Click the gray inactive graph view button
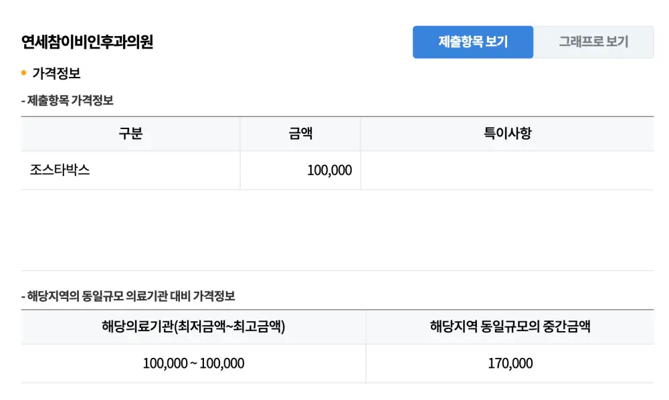The height and width of the screenshot is (400, 669). point(594,41)
